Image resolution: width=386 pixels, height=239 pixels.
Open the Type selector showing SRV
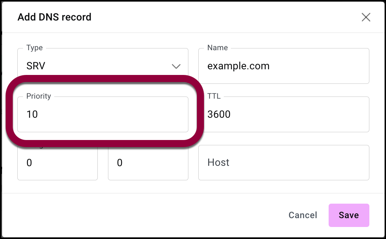click(103, 66)
